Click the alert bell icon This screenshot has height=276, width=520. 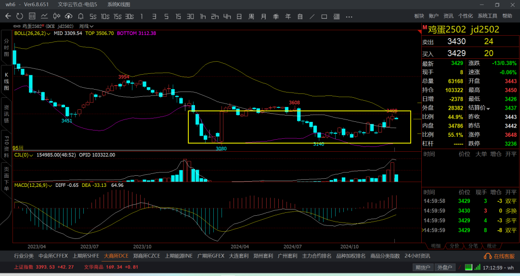point(81,16)
